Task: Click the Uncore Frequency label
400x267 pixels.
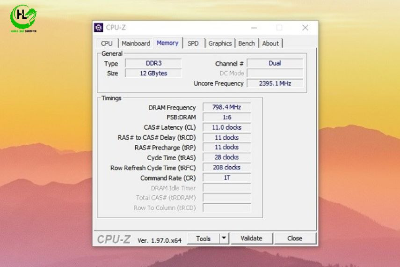Action: [218, 83]
